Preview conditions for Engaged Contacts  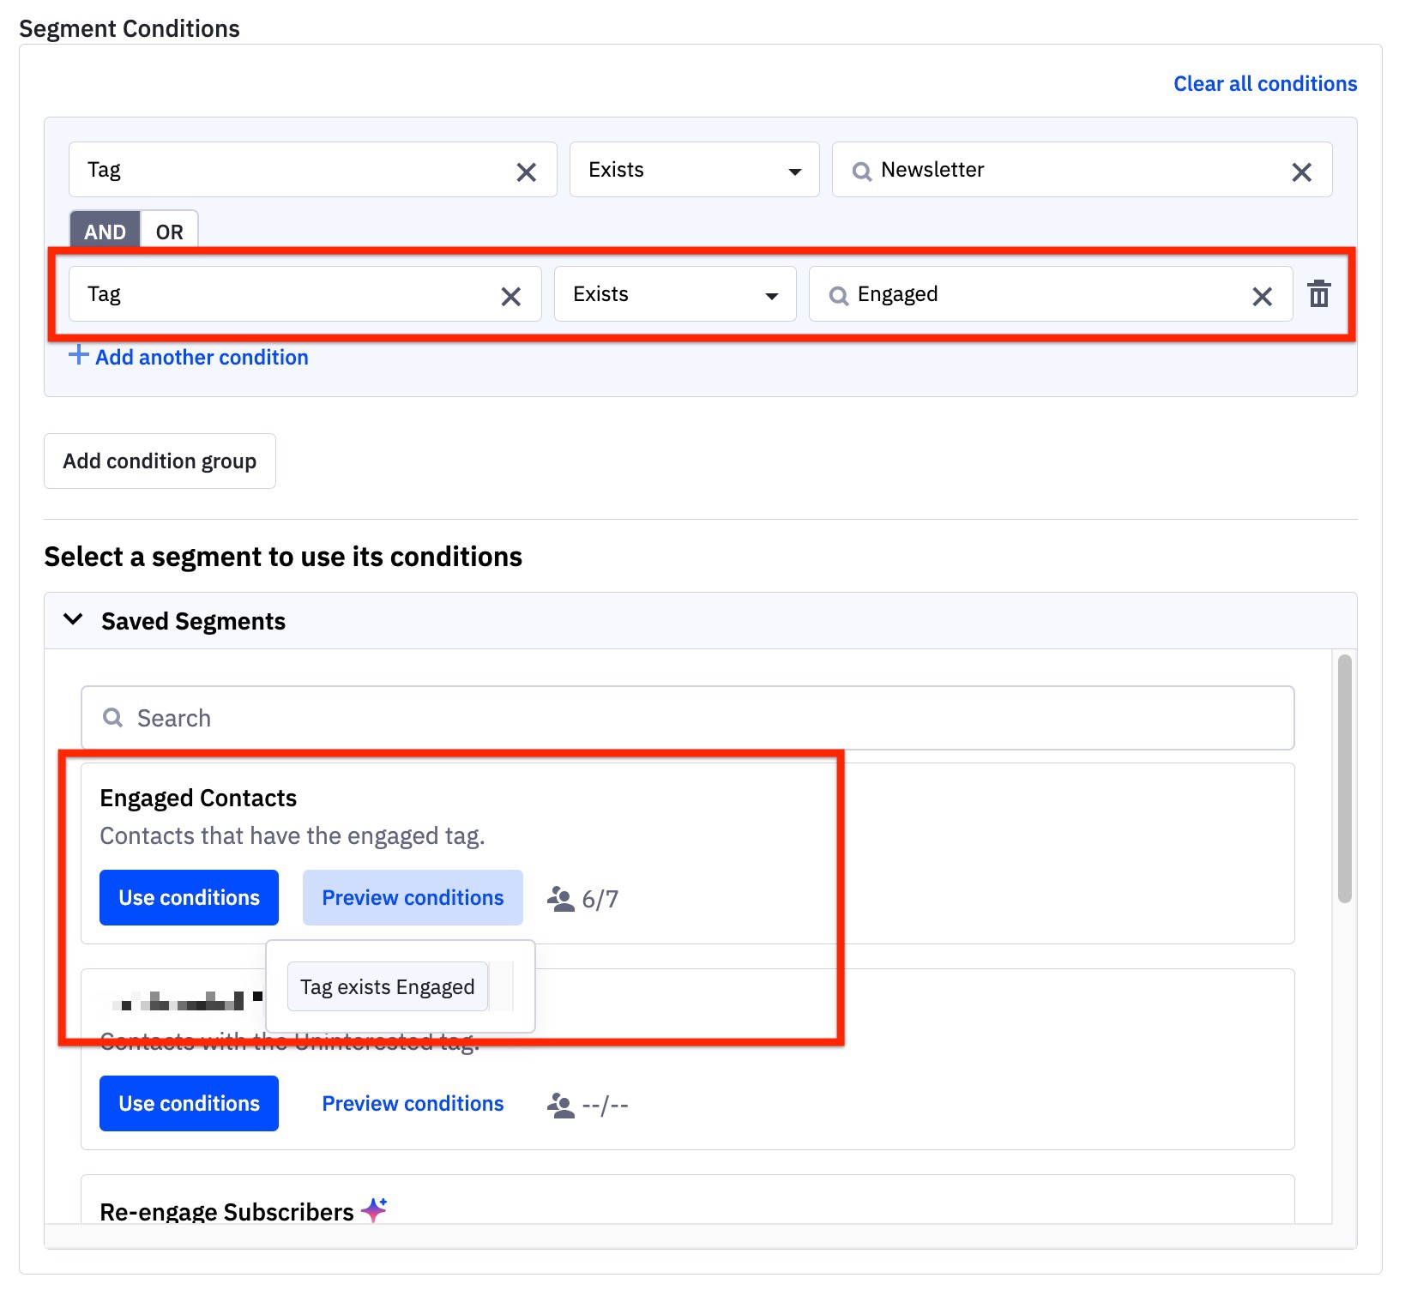(413, 898)
